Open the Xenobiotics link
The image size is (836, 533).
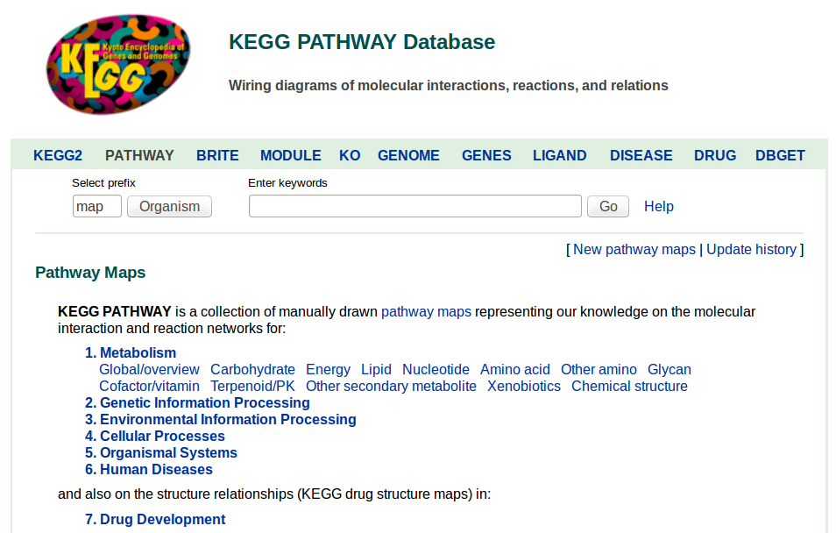523,386
